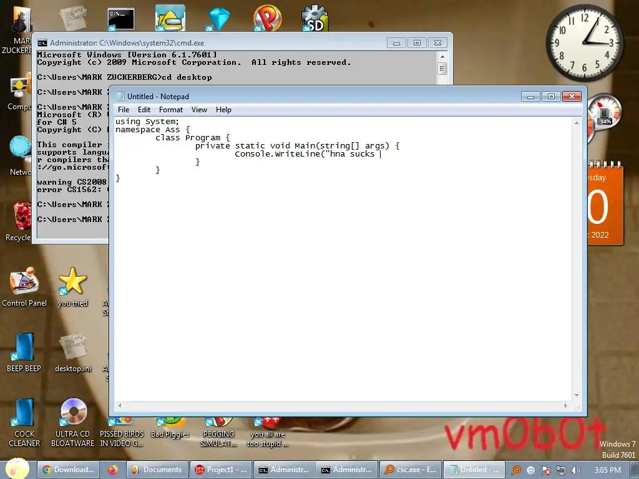This screenshot has width=639, height=479.
Task: Click the magnifier icon in system tray
Action: (x=516, y=470)
